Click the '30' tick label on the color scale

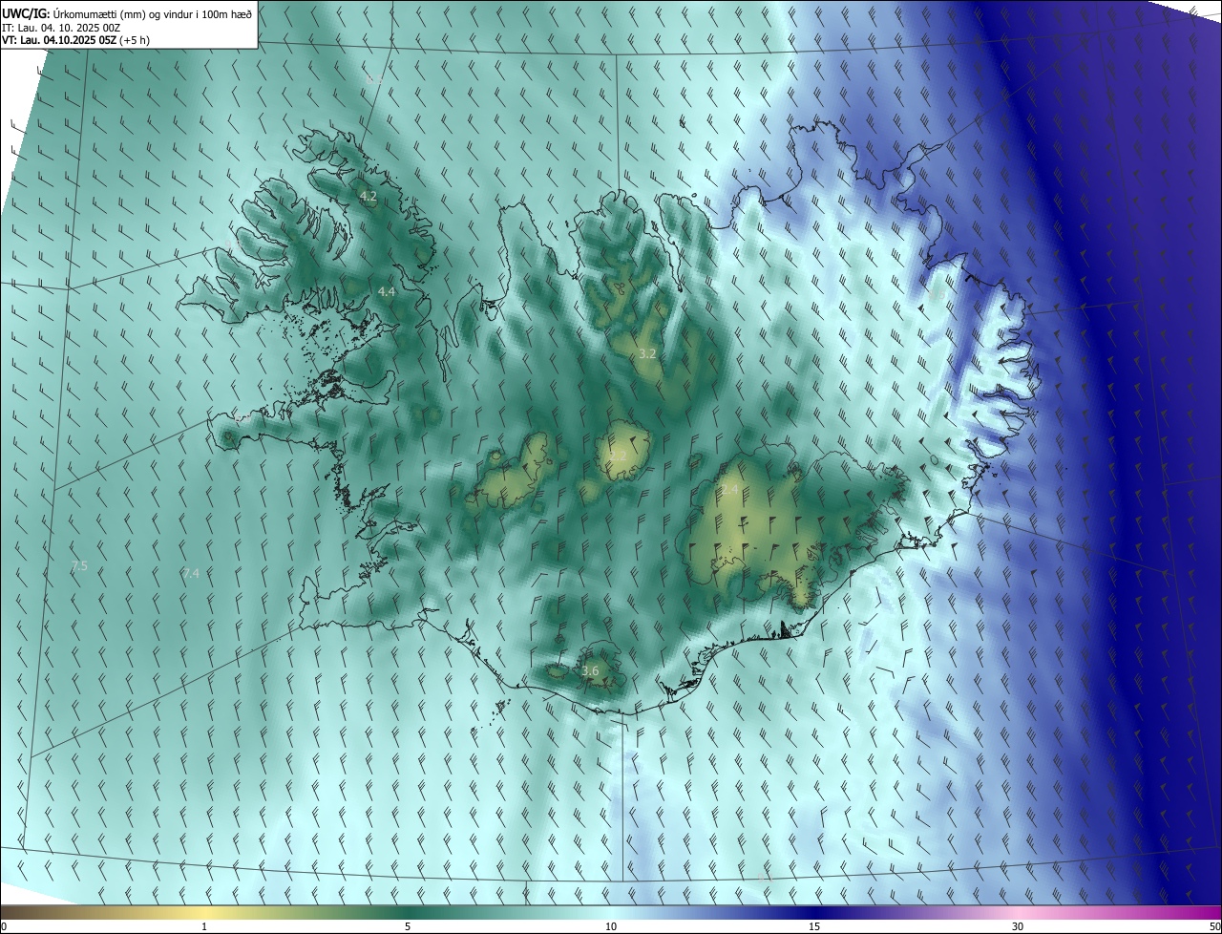pos(1018,926)
